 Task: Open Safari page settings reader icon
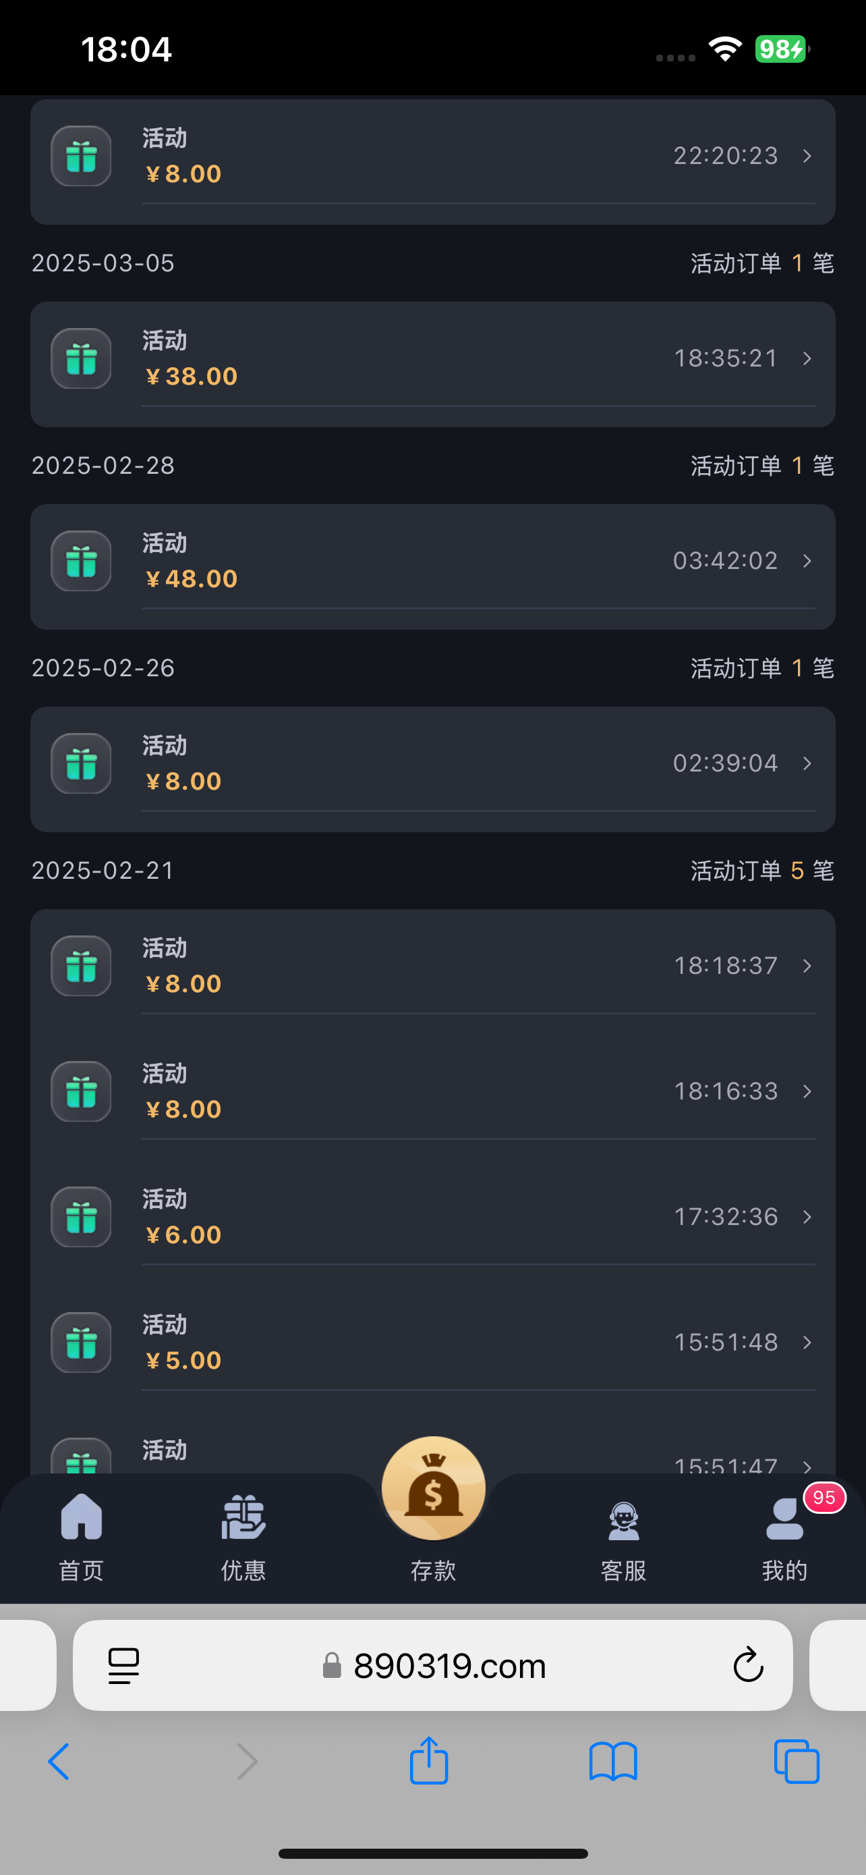pos(123,1665)
